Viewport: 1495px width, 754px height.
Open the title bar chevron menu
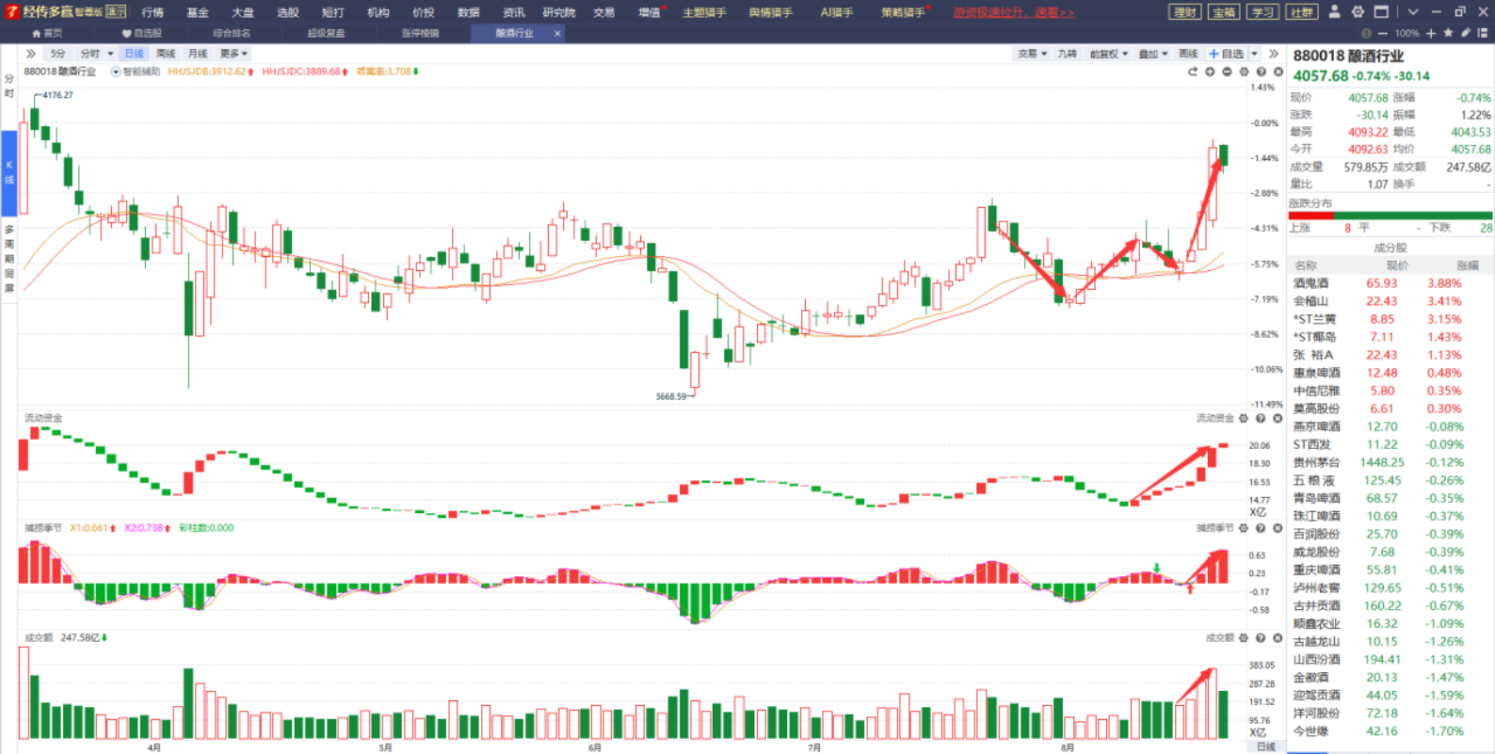(1413, 12)
